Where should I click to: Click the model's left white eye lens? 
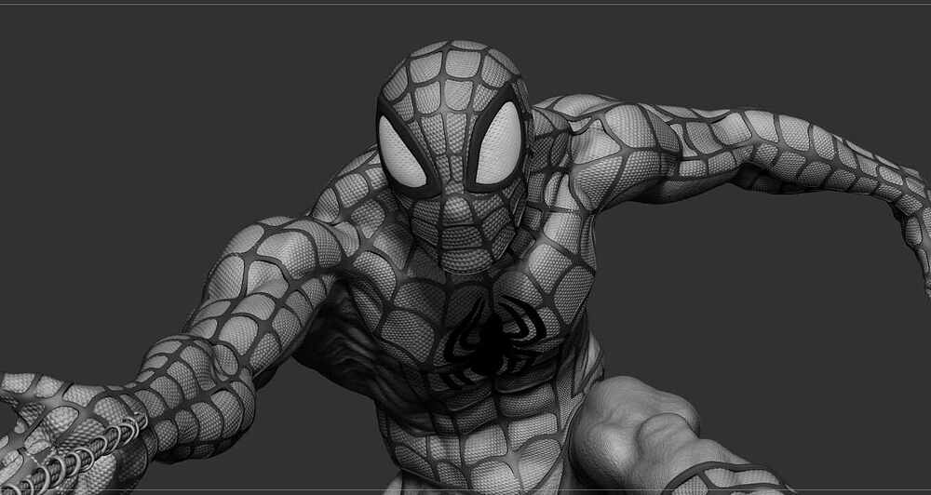tap(497, 144)
